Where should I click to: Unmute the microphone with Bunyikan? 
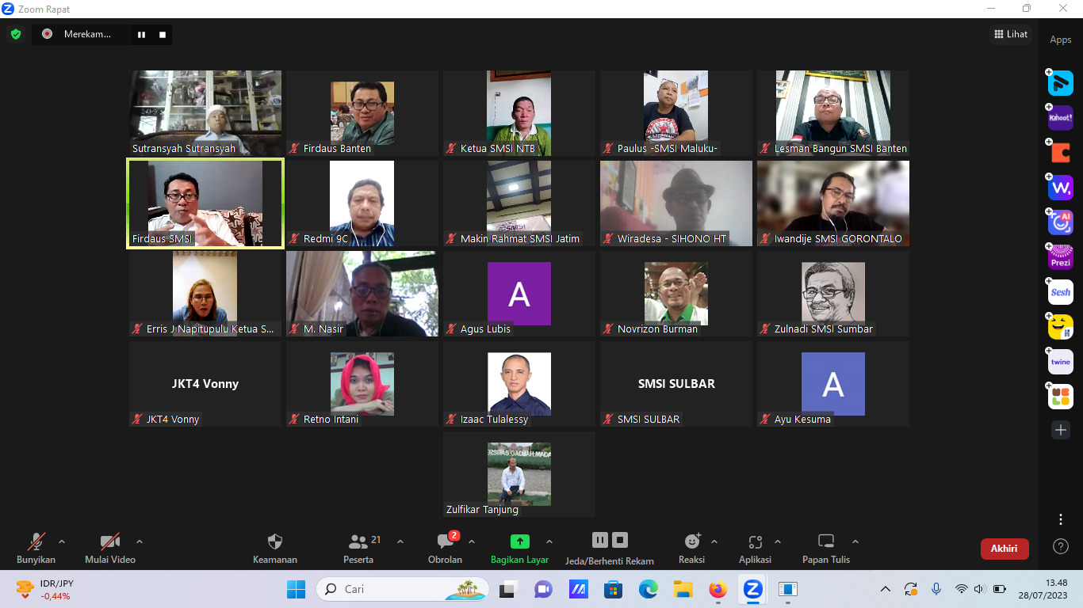coord(35,547)
